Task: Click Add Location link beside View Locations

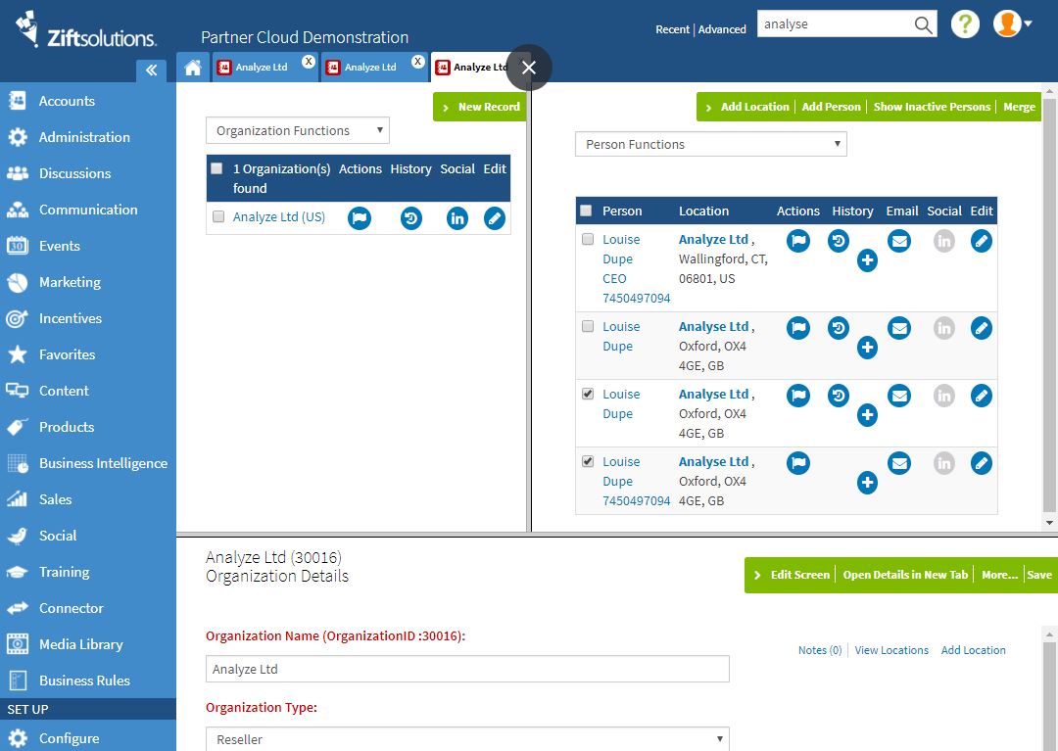Action: point(973,650)
